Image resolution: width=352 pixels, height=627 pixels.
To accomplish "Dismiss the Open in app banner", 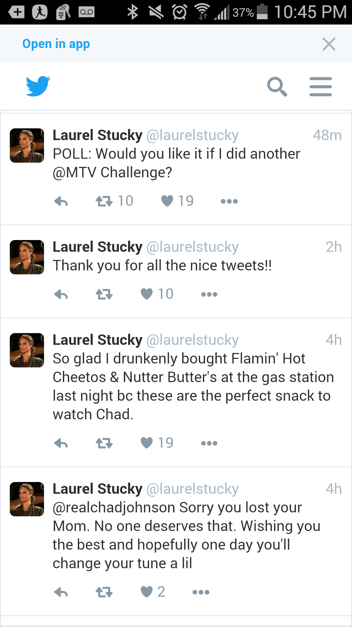I will point(329,44).
